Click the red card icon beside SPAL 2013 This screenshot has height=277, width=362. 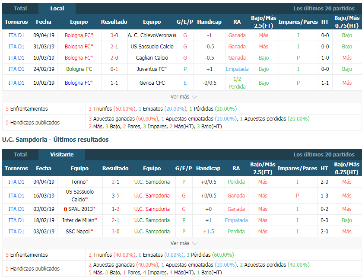[65, 209]
